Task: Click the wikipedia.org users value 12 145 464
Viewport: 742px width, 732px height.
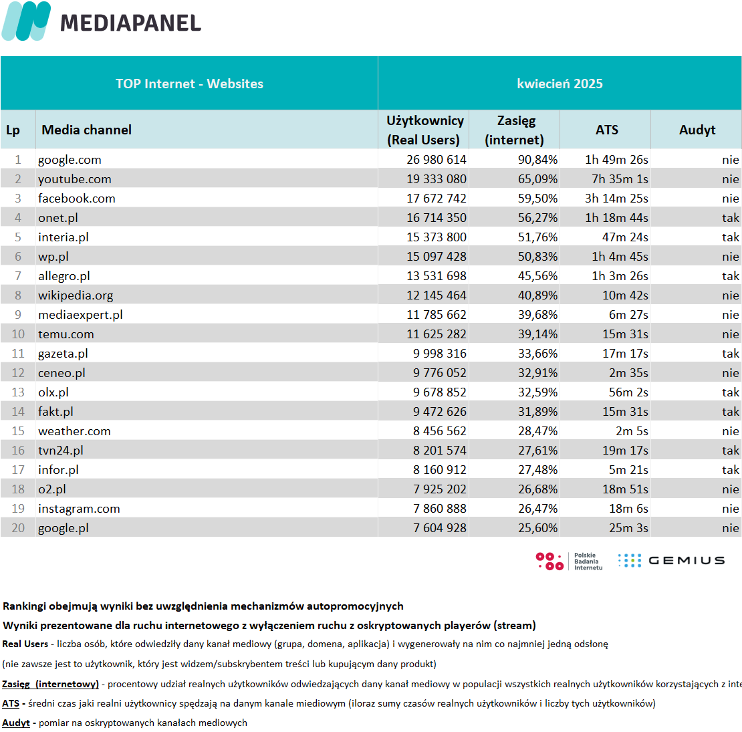Action: coord(437,295)
